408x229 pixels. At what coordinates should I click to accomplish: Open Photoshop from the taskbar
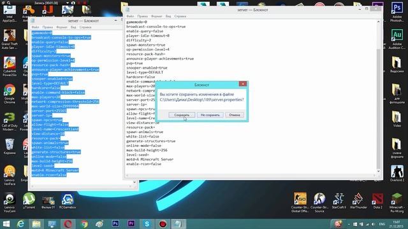tap(115, 224)
